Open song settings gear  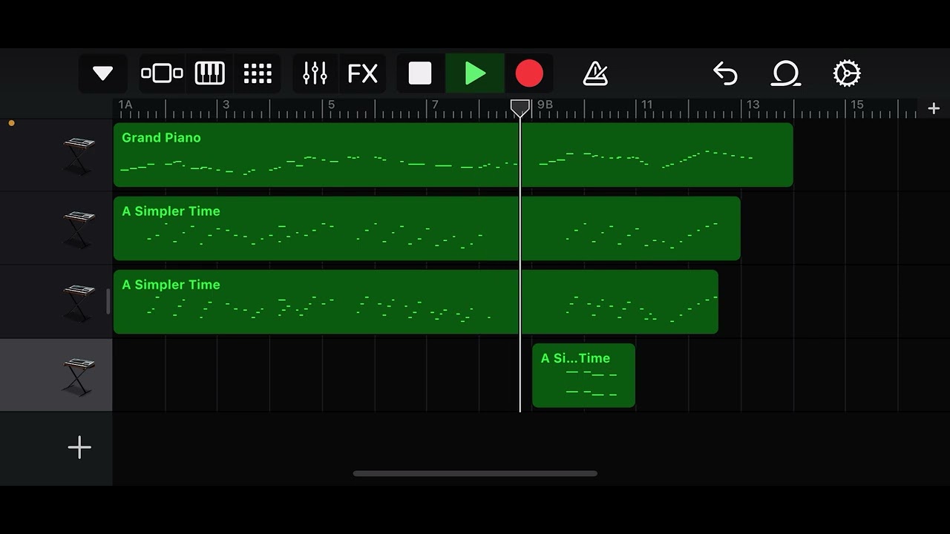point(847,73)
